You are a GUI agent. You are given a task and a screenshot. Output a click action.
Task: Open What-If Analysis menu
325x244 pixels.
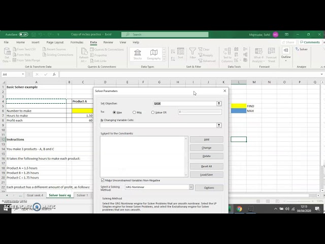pyautogui.click(x=258, y=55)
